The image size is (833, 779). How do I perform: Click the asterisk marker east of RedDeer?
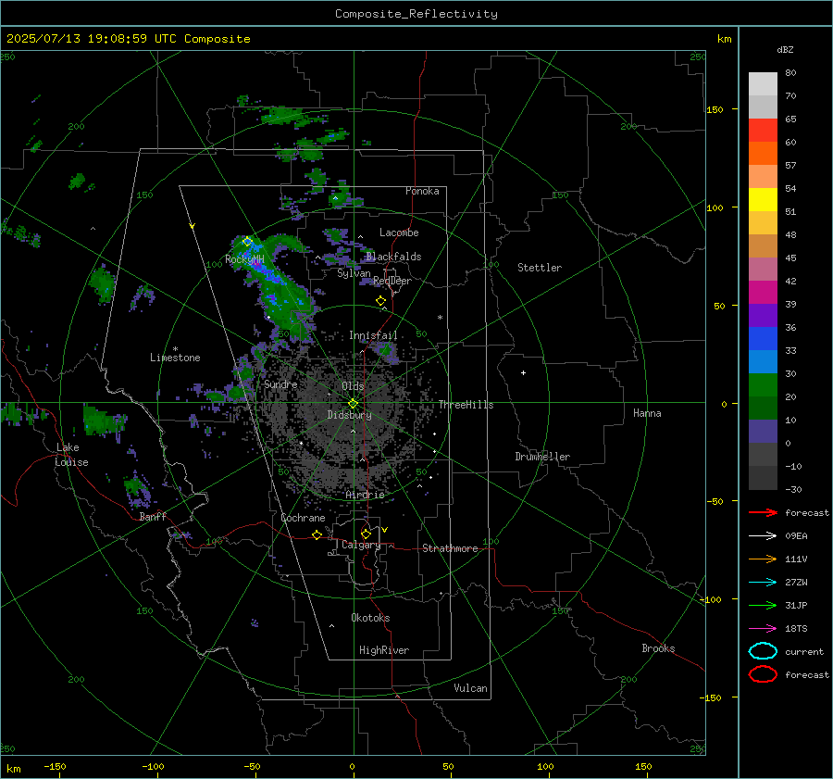[x=440, y=318]
